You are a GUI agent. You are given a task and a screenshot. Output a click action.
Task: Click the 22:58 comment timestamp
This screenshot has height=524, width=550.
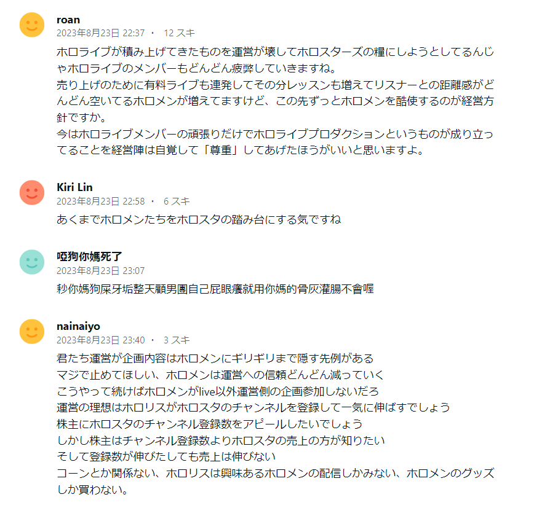pos(101,201)
